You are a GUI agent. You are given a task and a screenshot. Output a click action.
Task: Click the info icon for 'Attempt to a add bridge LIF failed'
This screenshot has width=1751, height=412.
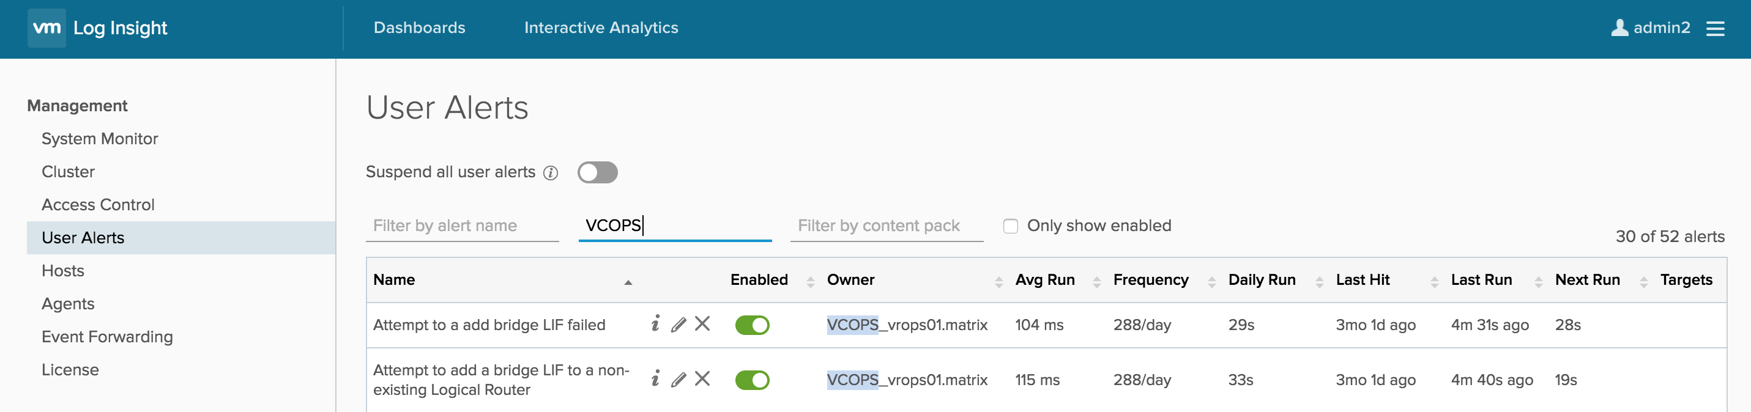point(655,324)
